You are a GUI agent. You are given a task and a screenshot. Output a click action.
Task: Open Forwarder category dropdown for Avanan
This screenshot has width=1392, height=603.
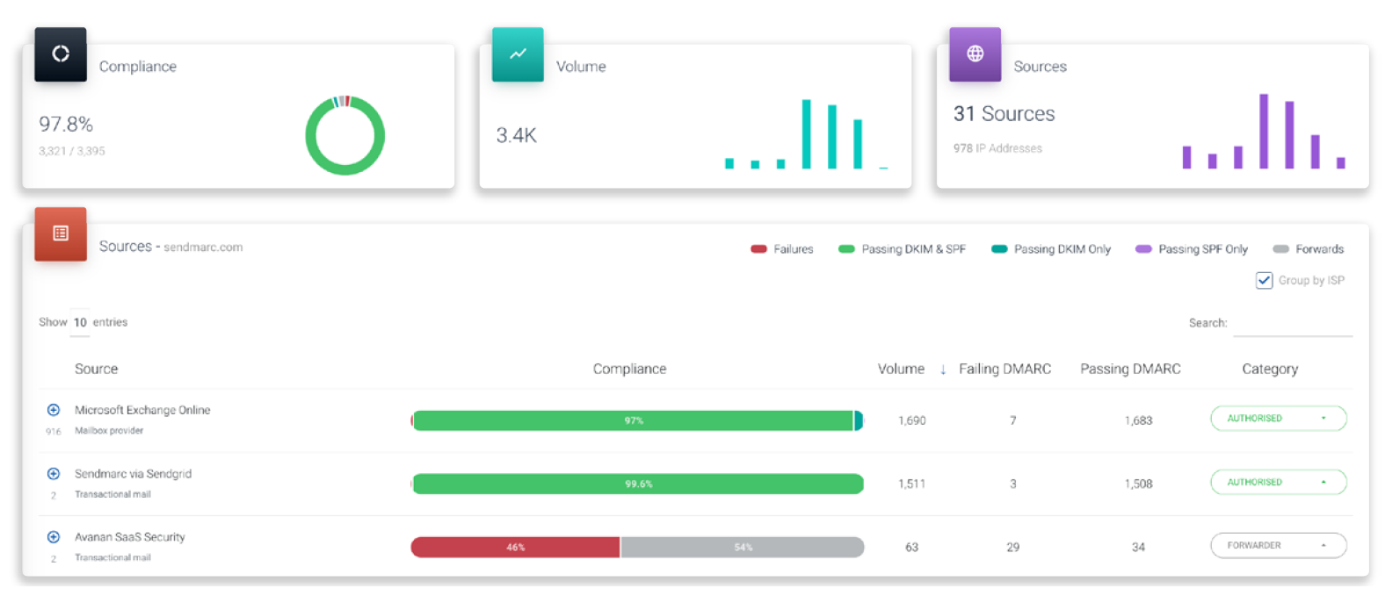click(1278, 546)
